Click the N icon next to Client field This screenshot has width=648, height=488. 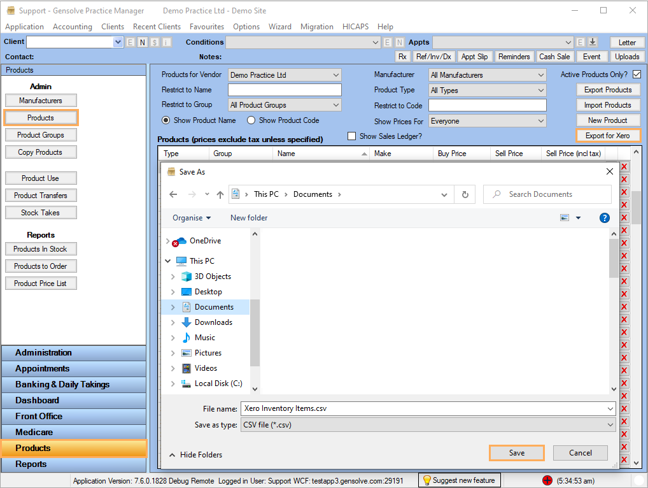[x=142, y=42]
